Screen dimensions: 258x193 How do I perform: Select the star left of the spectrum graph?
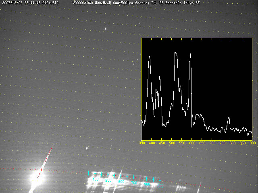point(86,148)
